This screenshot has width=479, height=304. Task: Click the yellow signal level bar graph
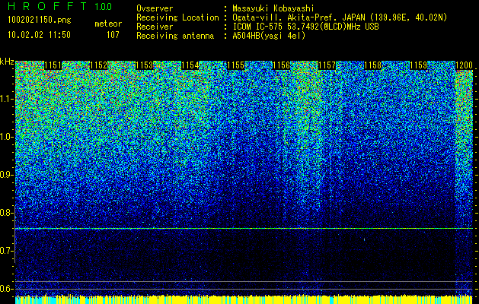click(244, 299)
